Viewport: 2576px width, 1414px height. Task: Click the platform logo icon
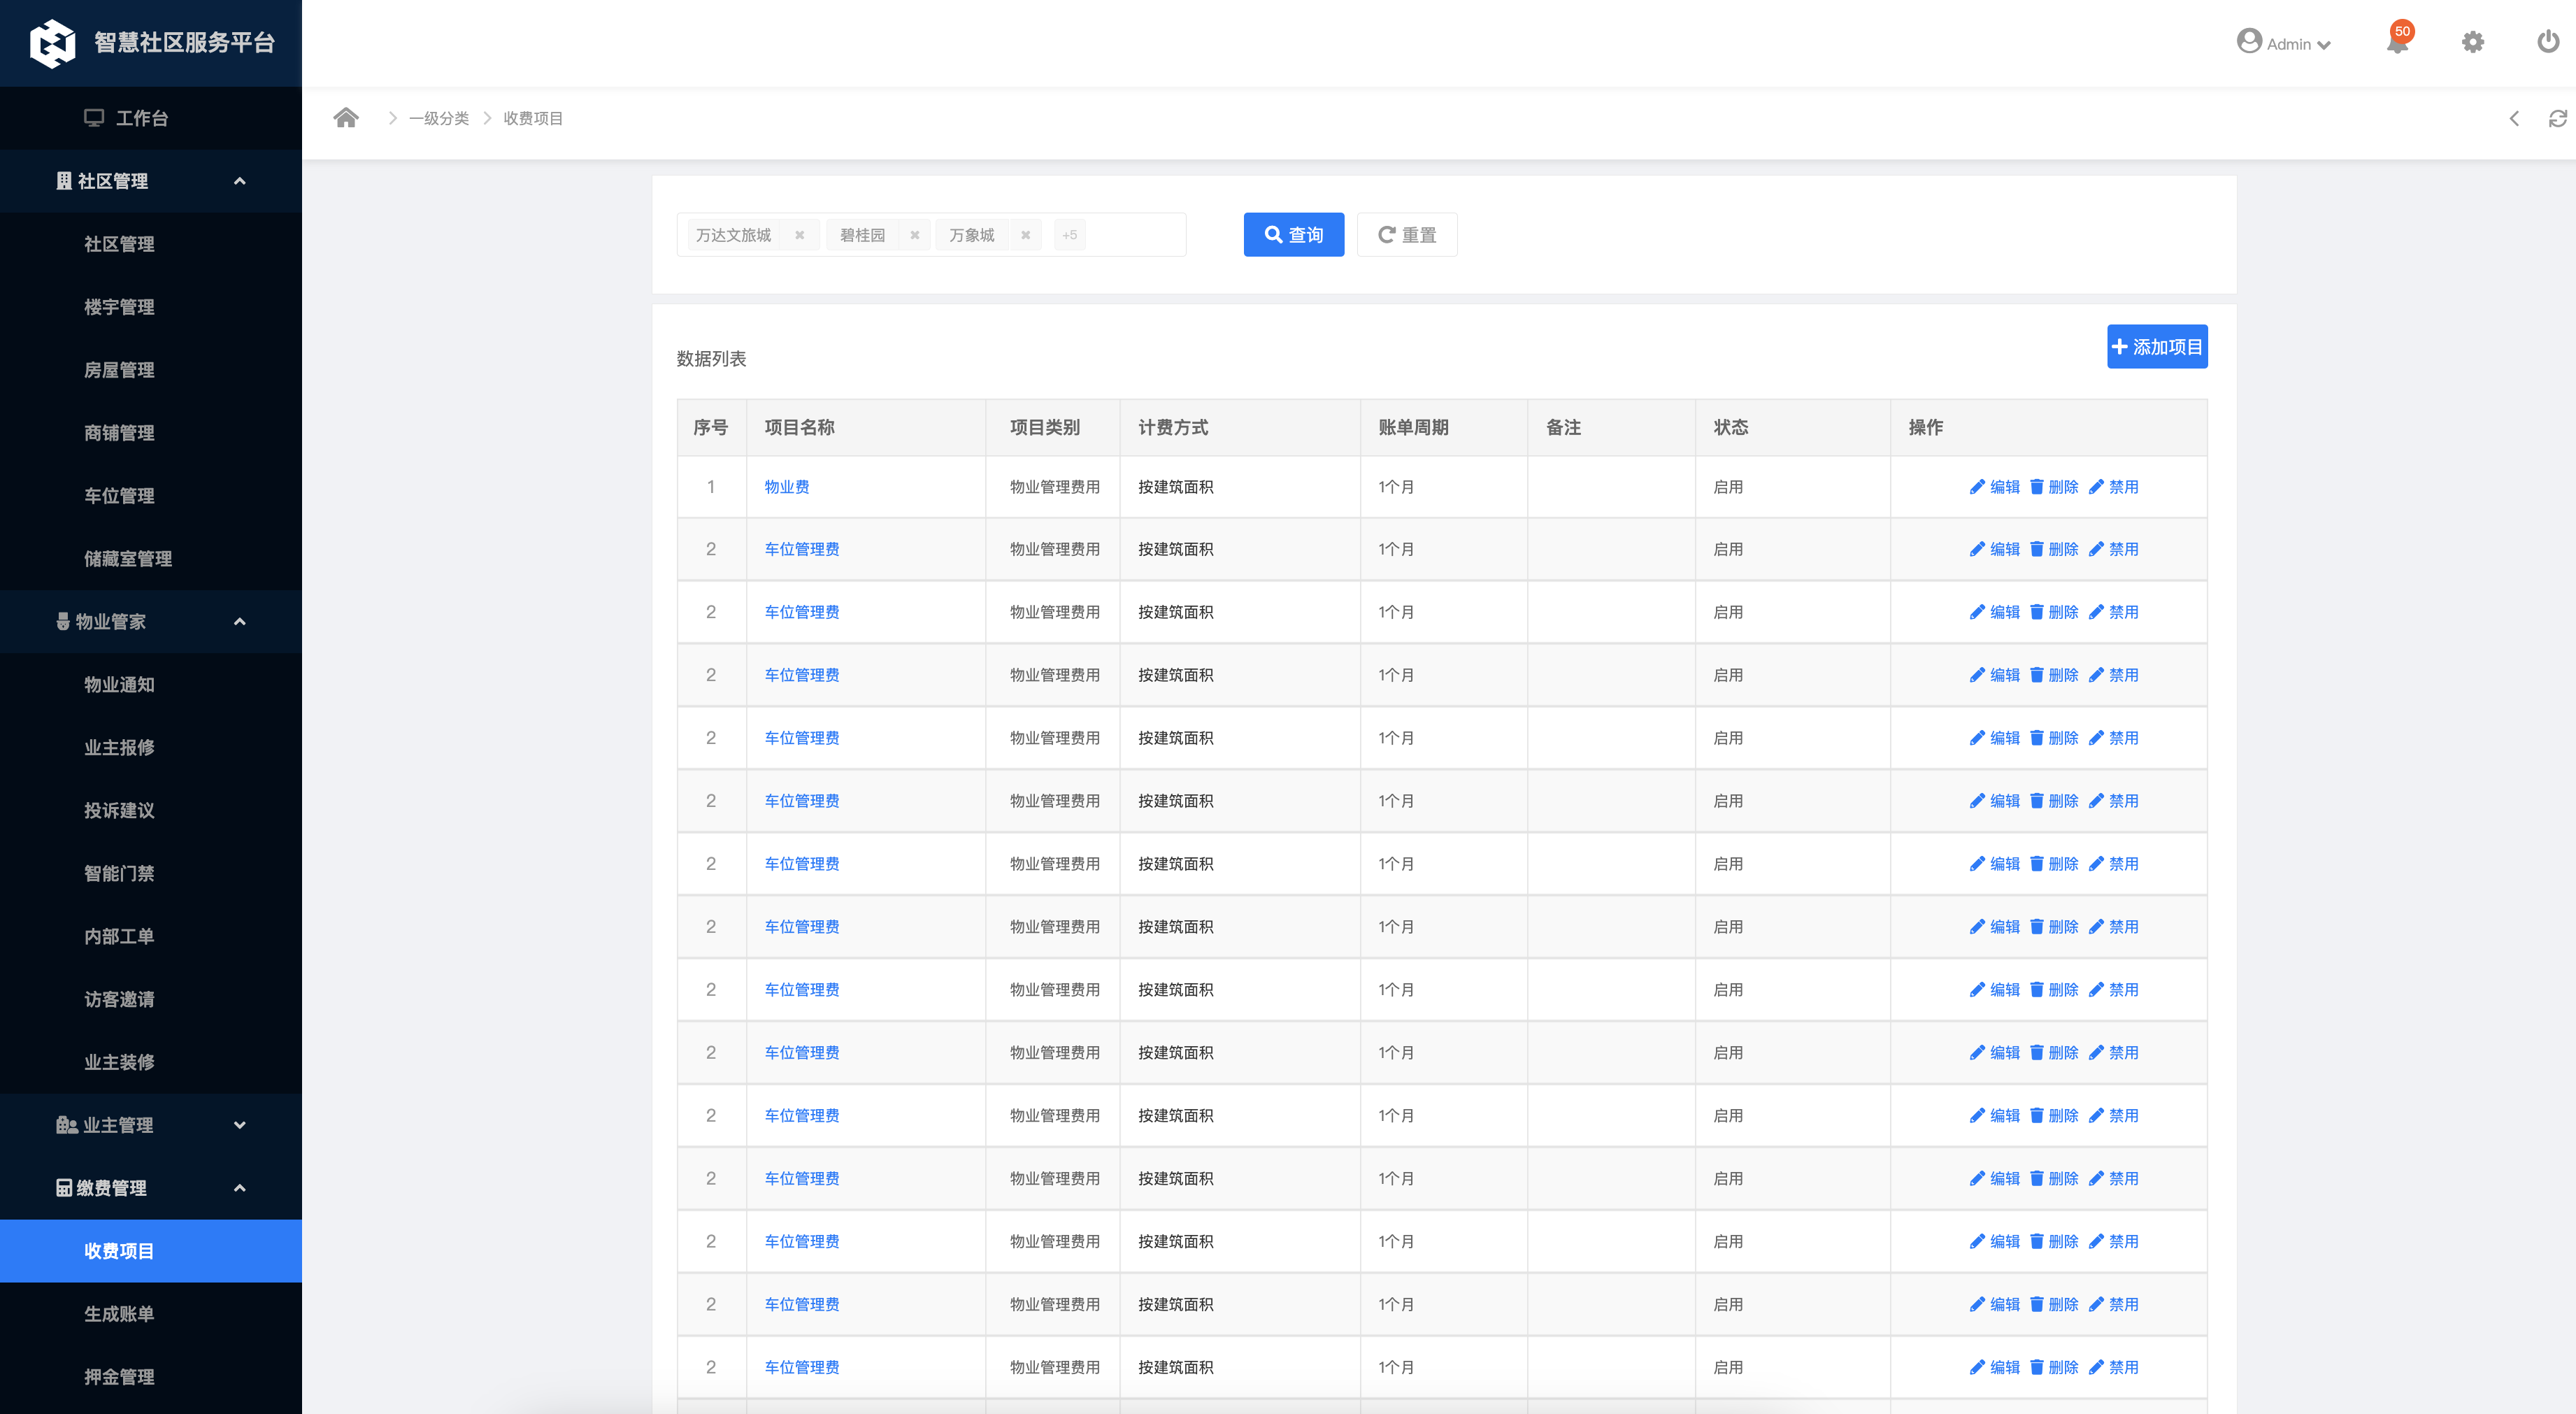pyautogui.click(x=52, y=43)
